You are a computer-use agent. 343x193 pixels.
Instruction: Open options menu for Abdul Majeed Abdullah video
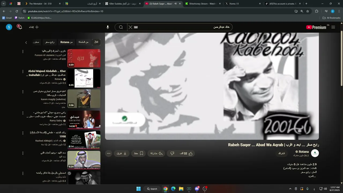click(23, 72)
